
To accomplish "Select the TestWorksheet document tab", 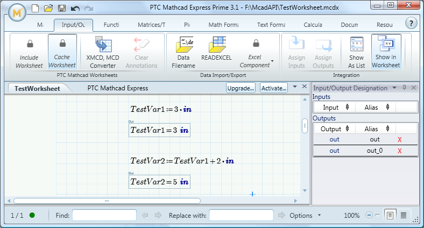I will click(37, 89).
